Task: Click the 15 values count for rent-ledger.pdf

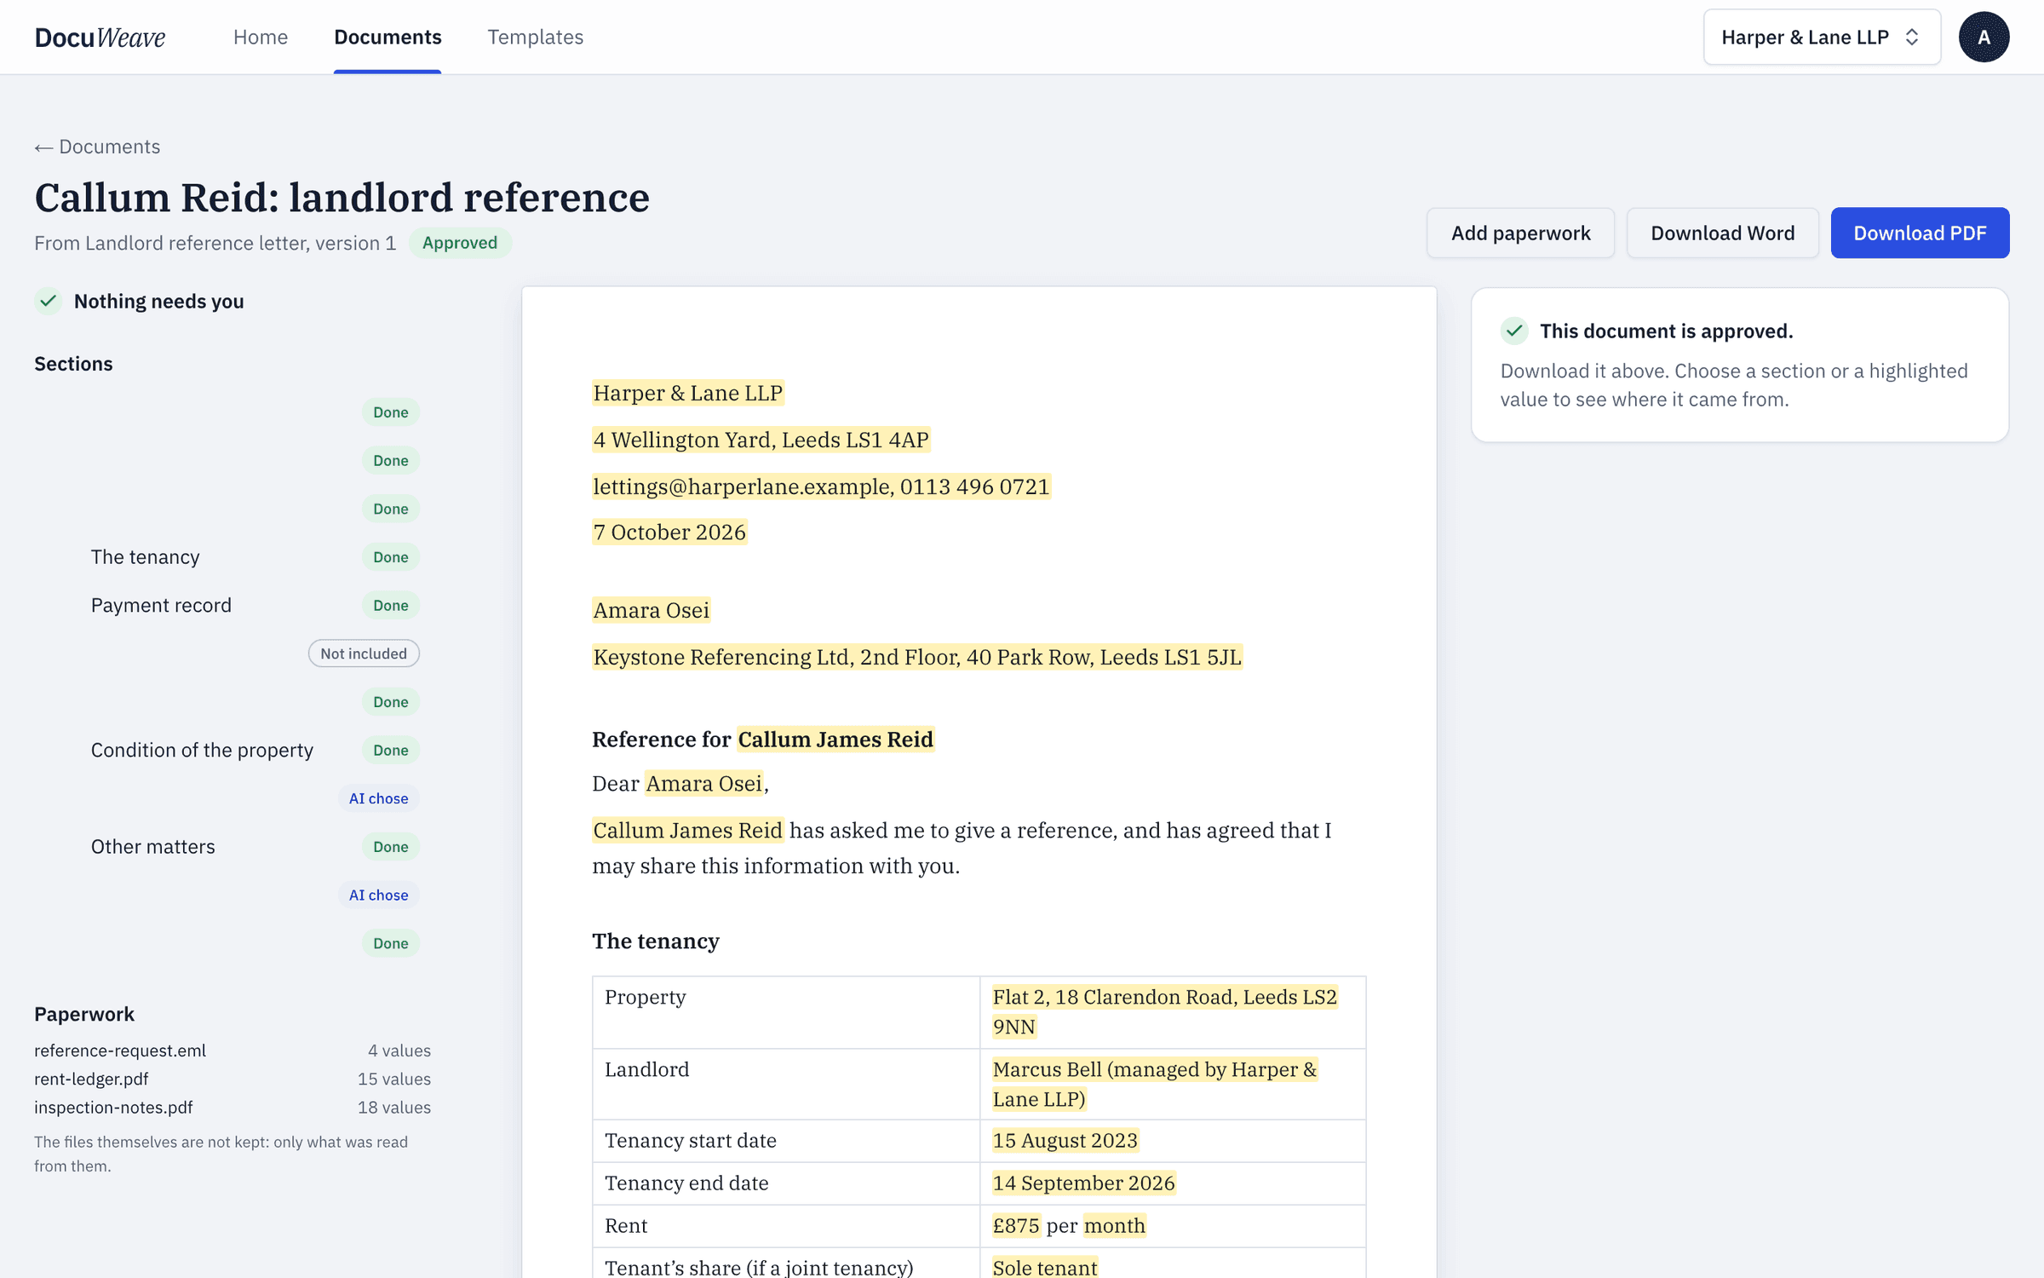Action: (394, 1079)
